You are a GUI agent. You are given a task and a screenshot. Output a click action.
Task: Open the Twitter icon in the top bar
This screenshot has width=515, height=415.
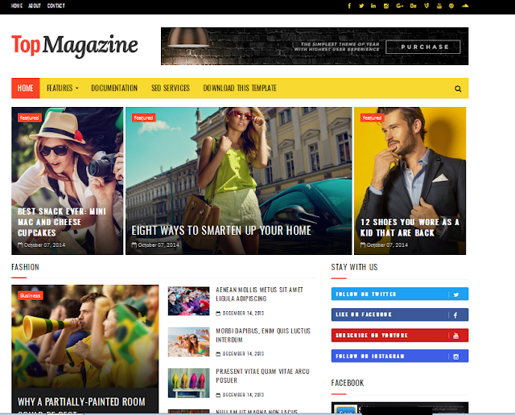(x=361, y=6)
